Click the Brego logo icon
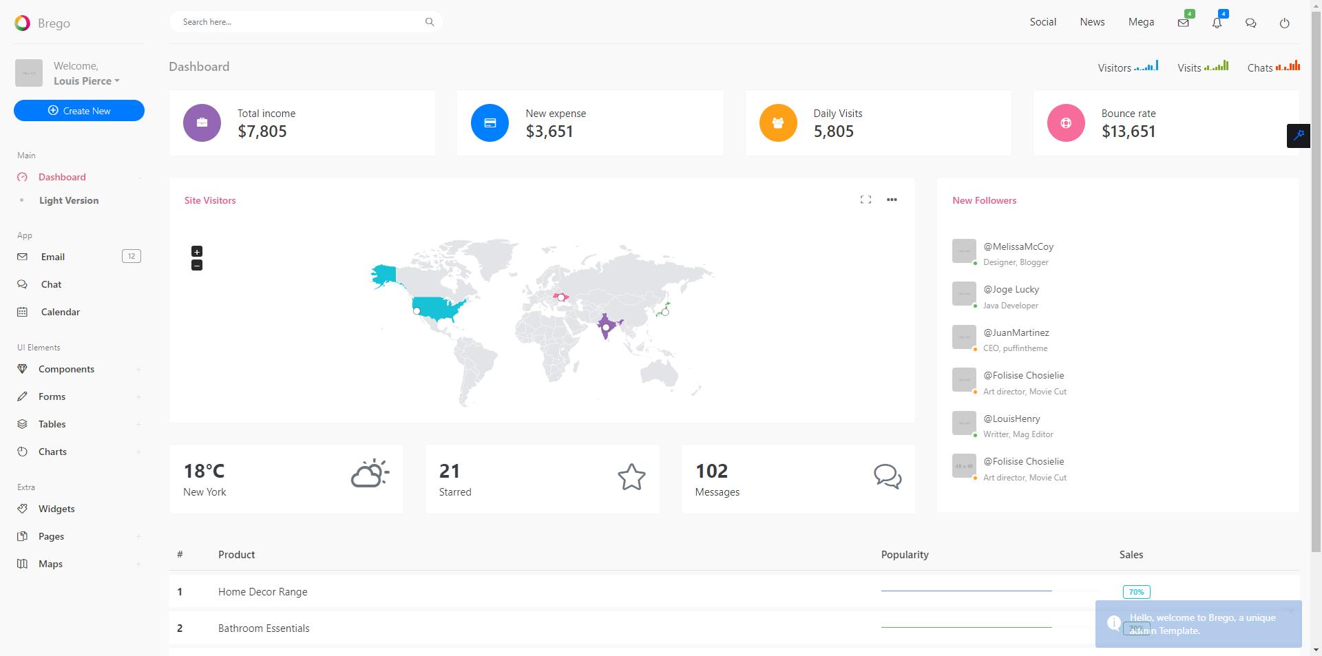 pyautogui.click(x=22, y=23)
